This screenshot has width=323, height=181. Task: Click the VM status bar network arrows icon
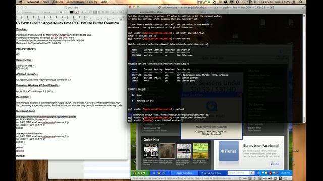pos(265,179)
